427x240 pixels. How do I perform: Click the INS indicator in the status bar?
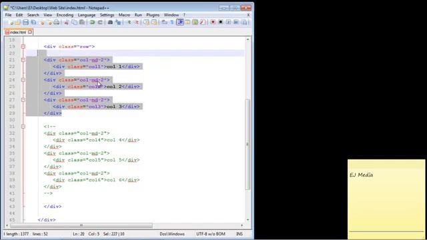240,234
